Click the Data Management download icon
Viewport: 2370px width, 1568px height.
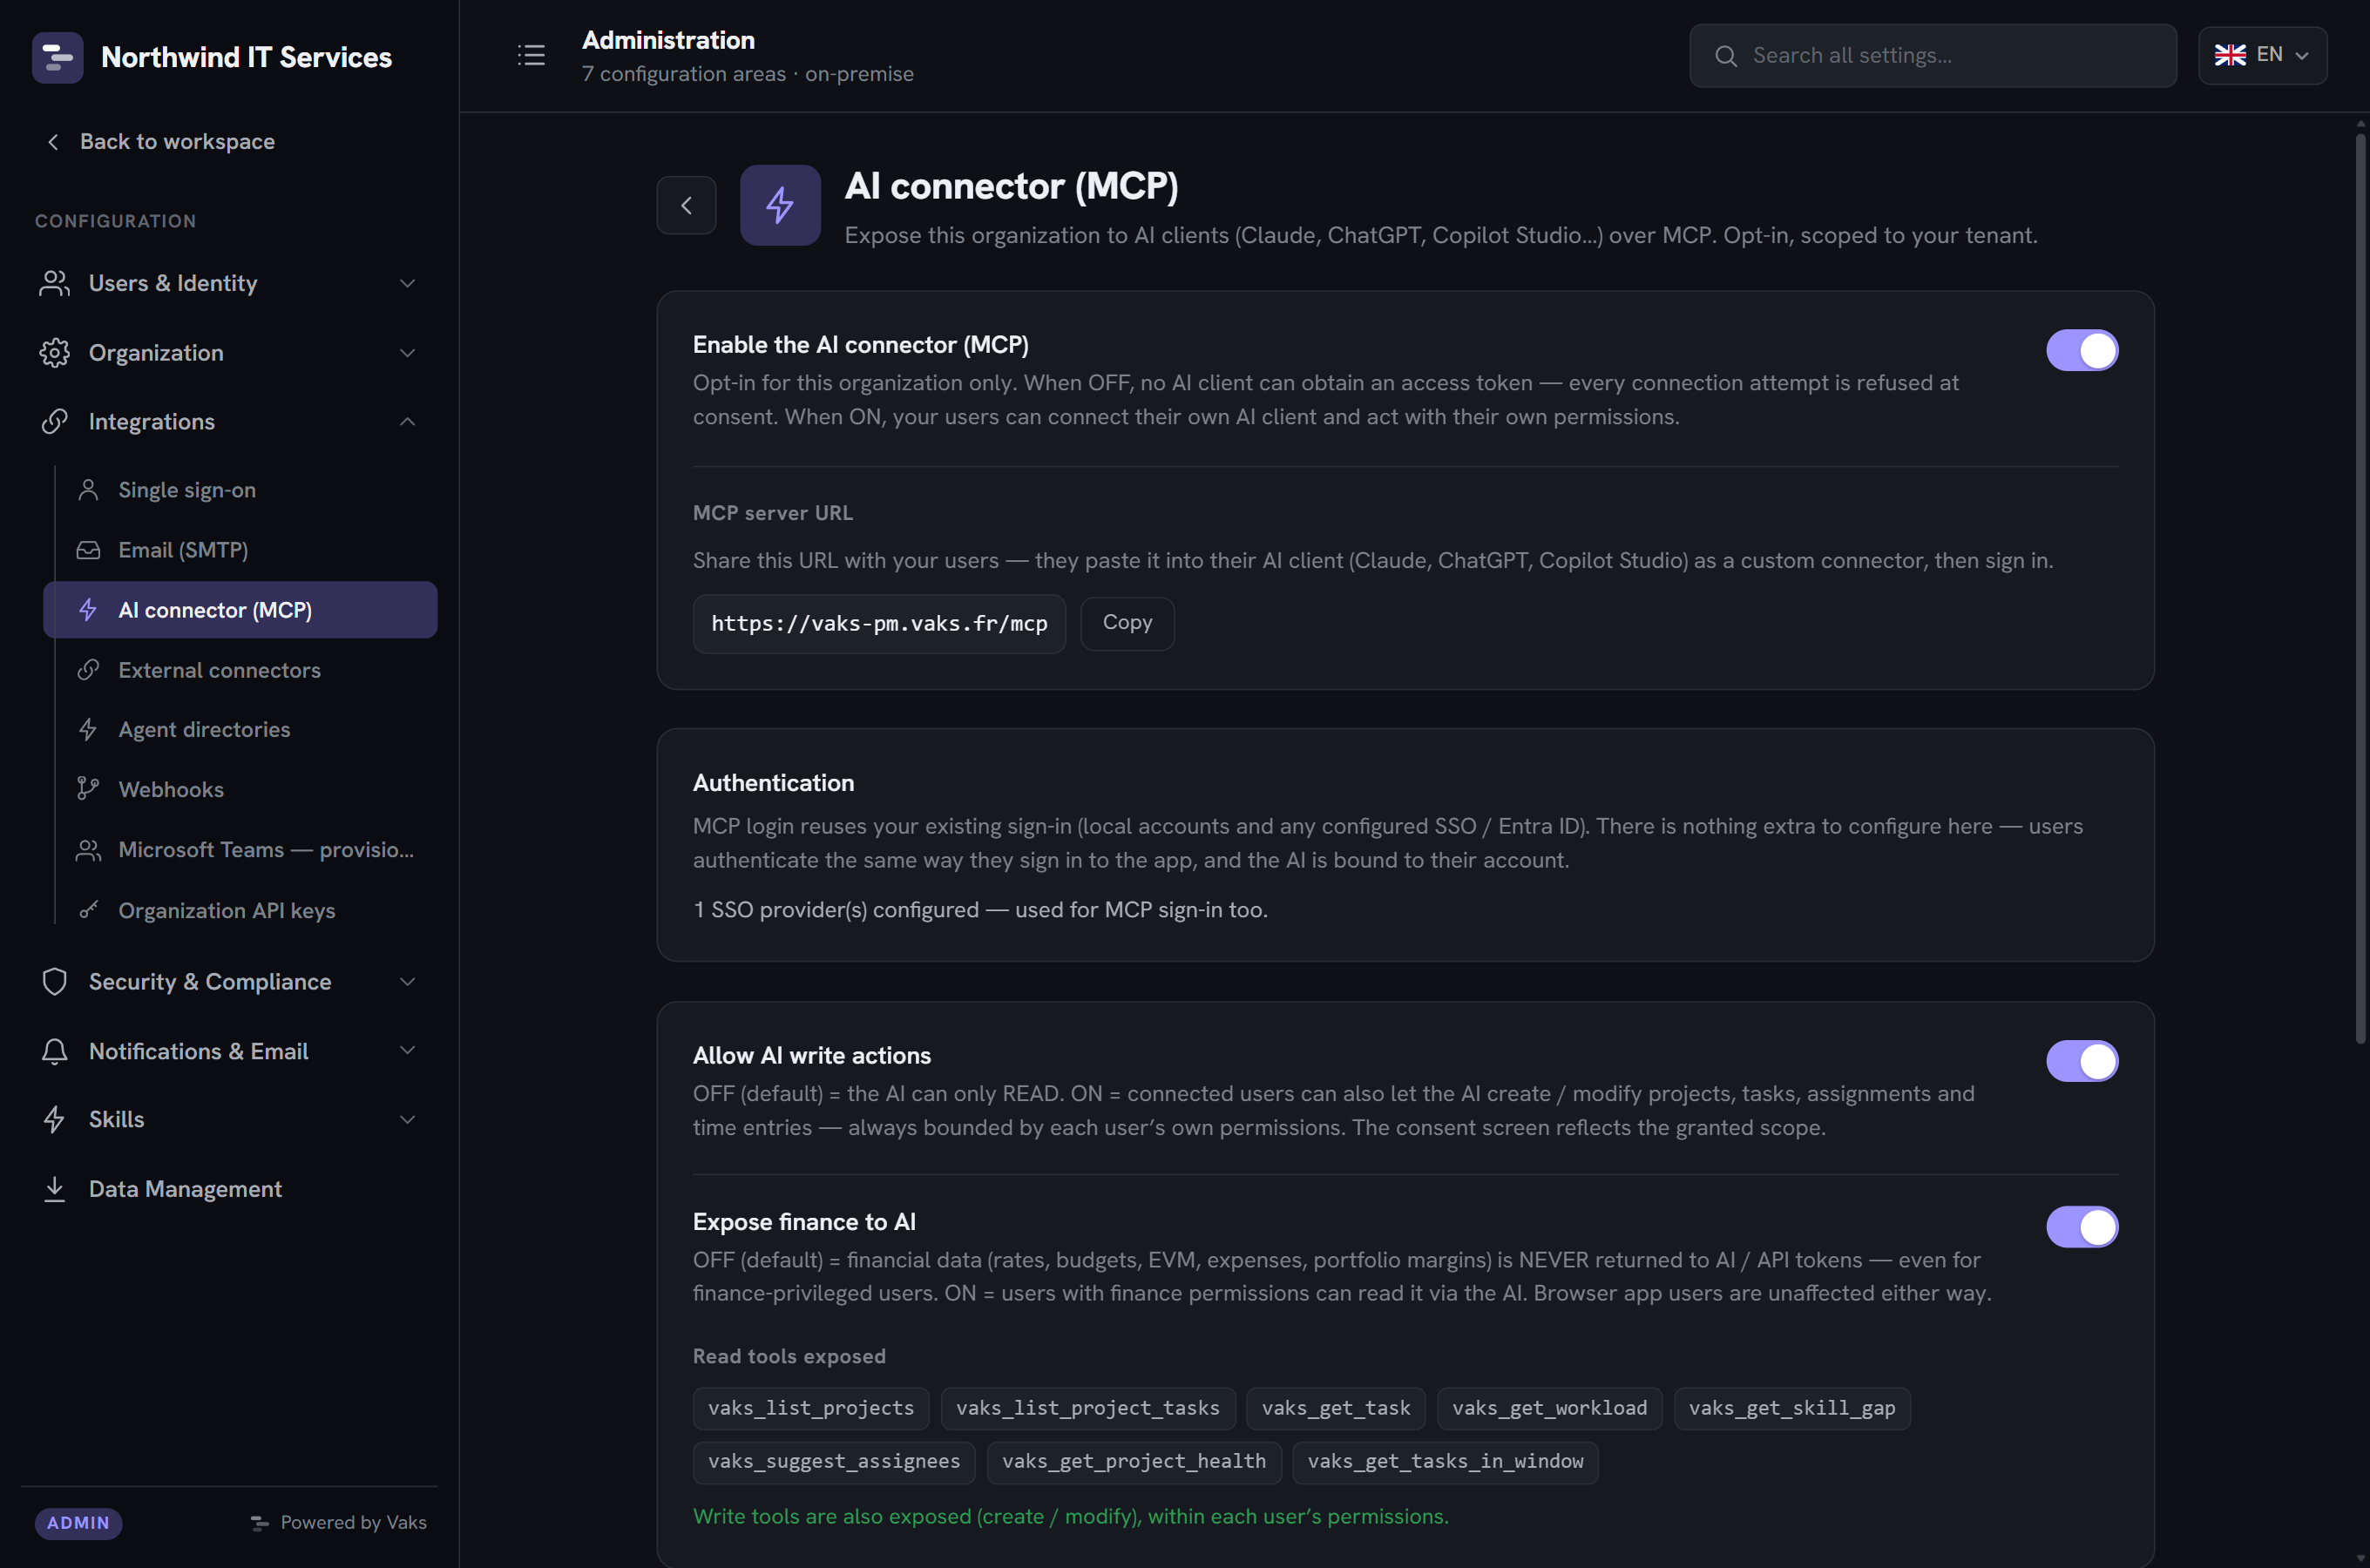tap(55, 1189)
